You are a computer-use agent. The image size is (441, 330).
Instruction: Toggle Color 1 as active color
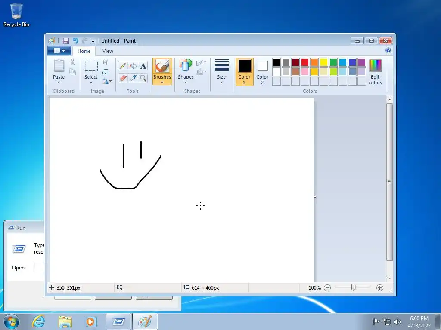pyautogui.click(x=245, y=72)
